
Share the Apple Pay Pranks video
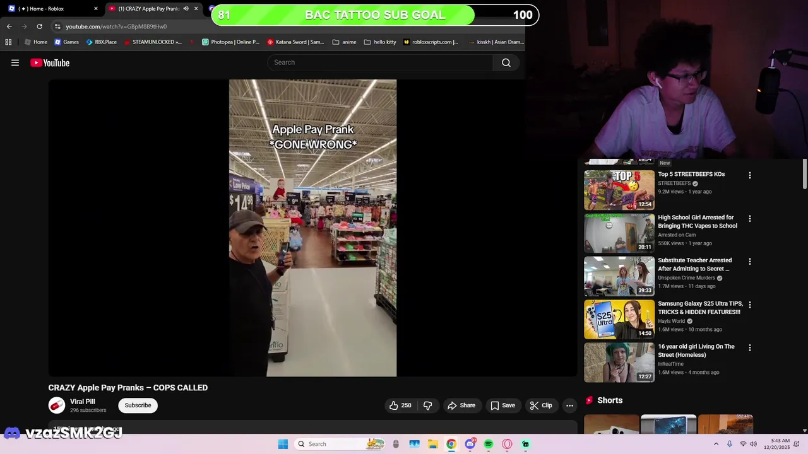pos(461,405)
